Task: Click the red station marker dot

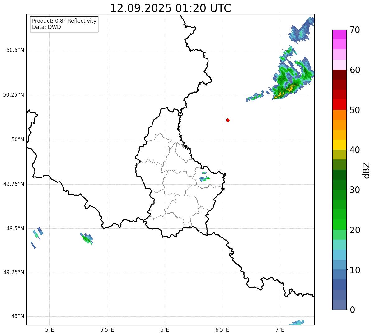Action: point(228,120)
